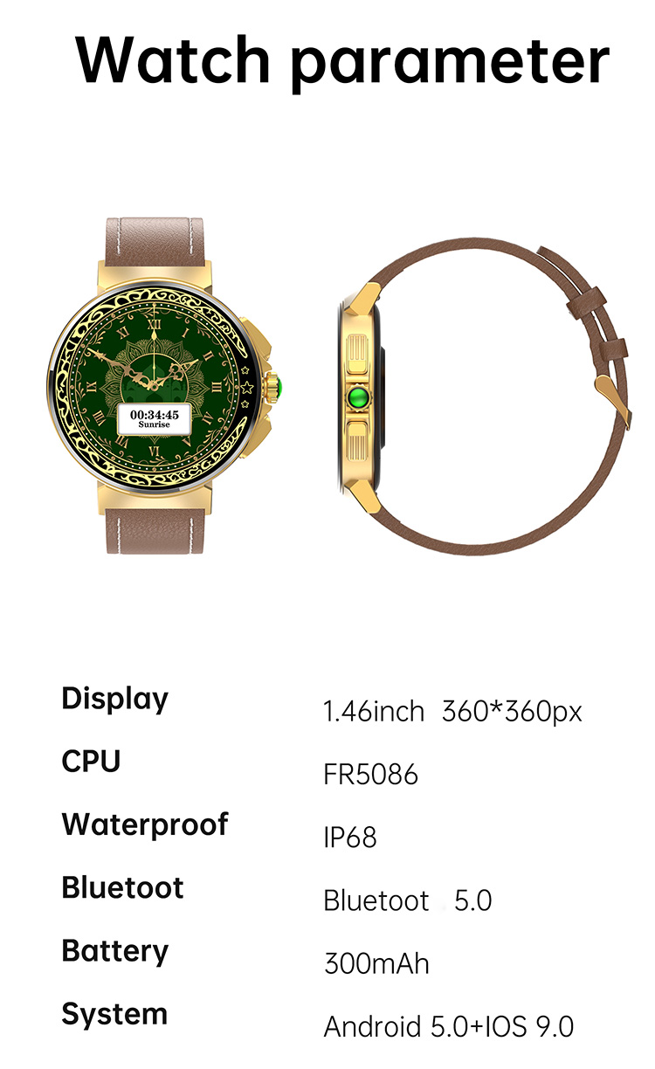Click the FR5086 CPU value
The image size is (655, 1069).
pyautogui.click(x=370, y=775)
